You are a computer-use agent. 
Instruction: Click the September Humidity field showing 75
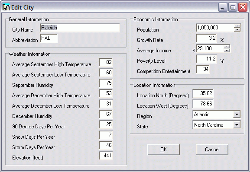click(x=106, y=83)
